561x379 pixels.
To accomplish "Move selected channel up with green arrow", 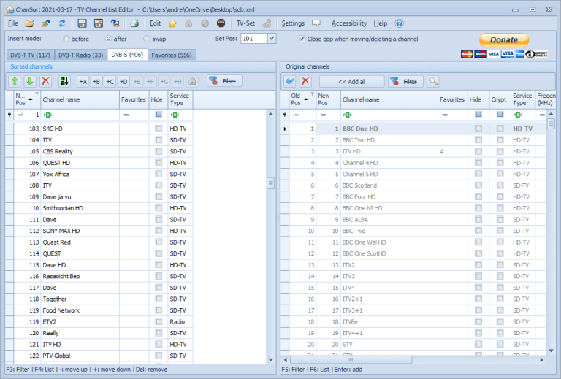I will [x=15, y=81].
